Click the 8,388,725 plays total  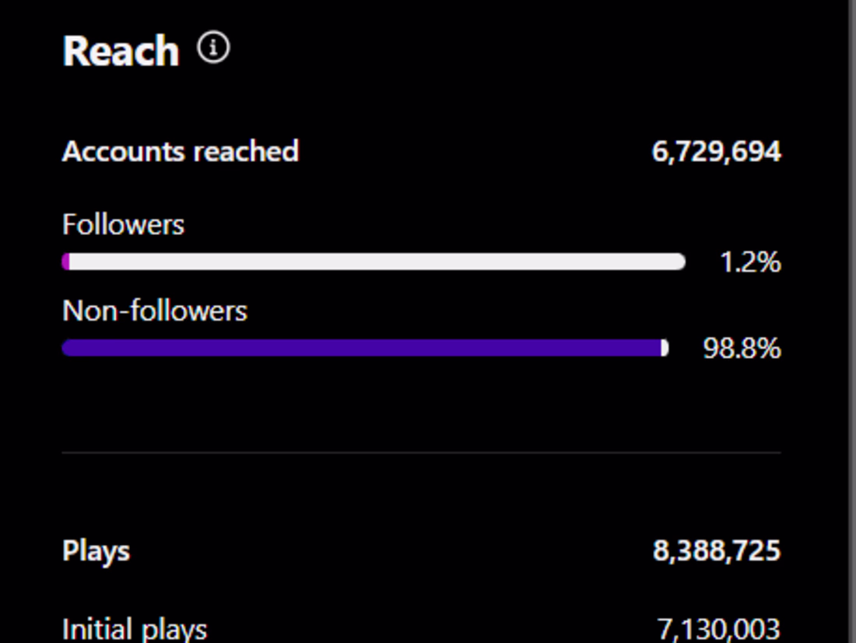(x=716, y=551)
